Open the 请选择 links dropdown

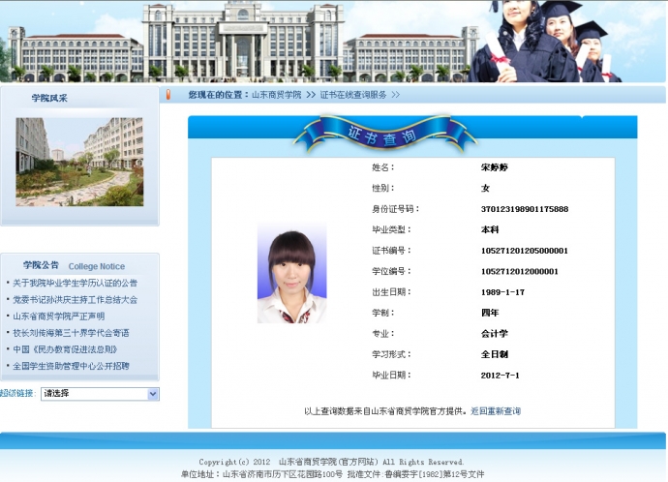pyautogui.click(x=100, y=394)
